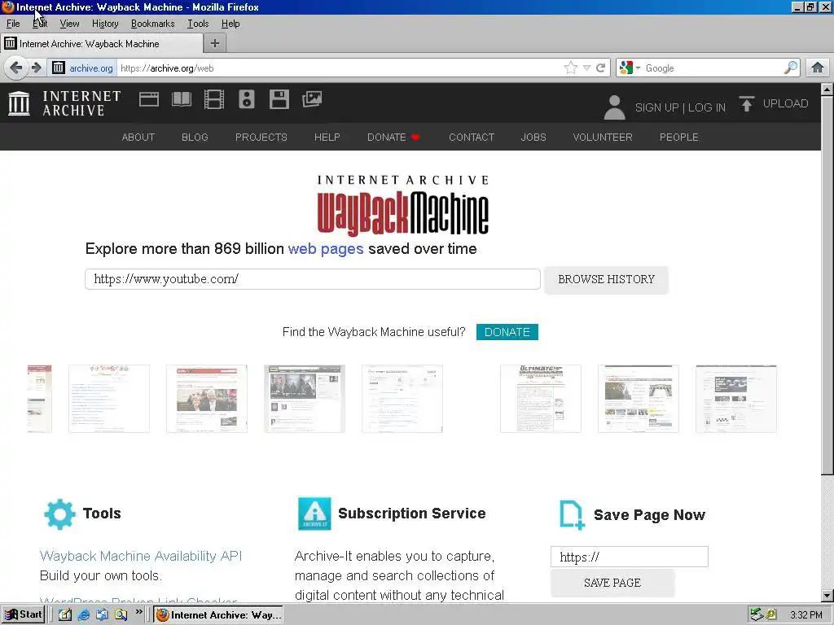Click the Tools gear icon
Image resolution: width=834 pixels, height=625 pixels.
coord(59,514)
